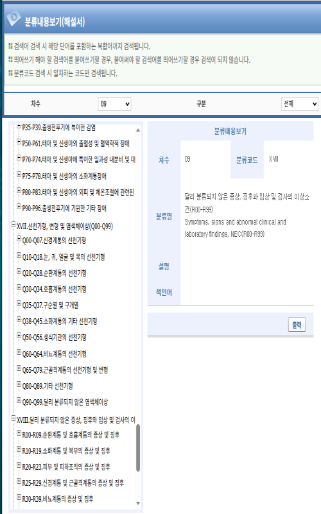The width and height of the screenshot is (321, 514).
Task: Select Q10-Q18.눈, 귀, 얼굴 및 목의 선천기형
Action: click(x=64, y=257)
